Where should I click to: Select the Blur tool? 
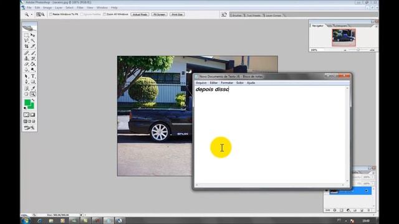pos(26,70)
